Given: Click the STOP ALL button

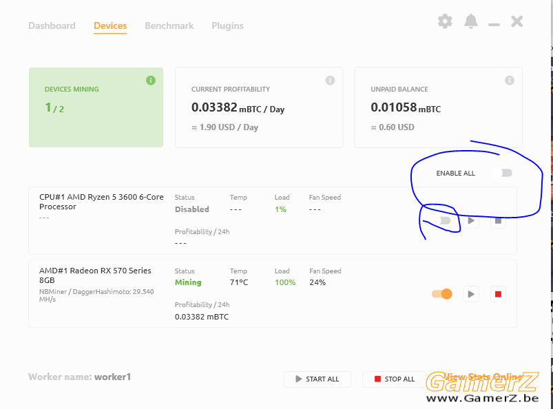Looking at the screenshot, I should (x=395, y=379).
